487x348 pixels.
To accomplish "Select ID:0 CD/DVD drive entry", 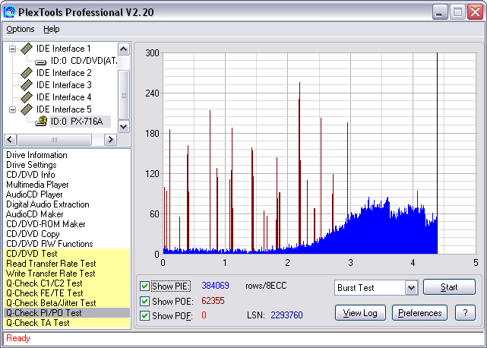I will click(x=84, y=61).
